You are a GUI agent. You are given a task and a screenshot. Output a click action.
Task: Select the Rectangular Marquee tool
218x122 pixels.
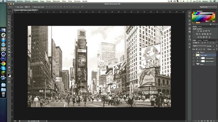9,17
